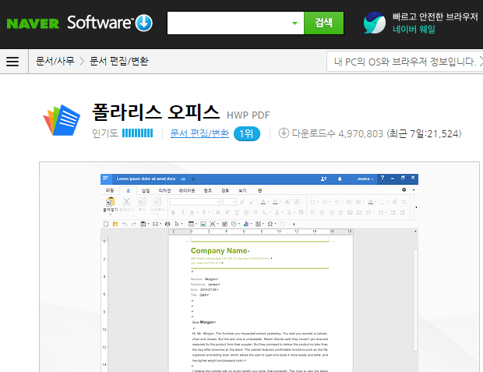
Task: Click the NAVER logo
Action: point(33,23)
